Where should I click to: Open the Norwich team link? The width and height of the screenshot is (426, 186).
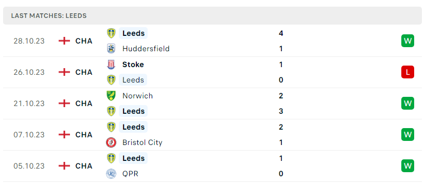click(137, 96)
